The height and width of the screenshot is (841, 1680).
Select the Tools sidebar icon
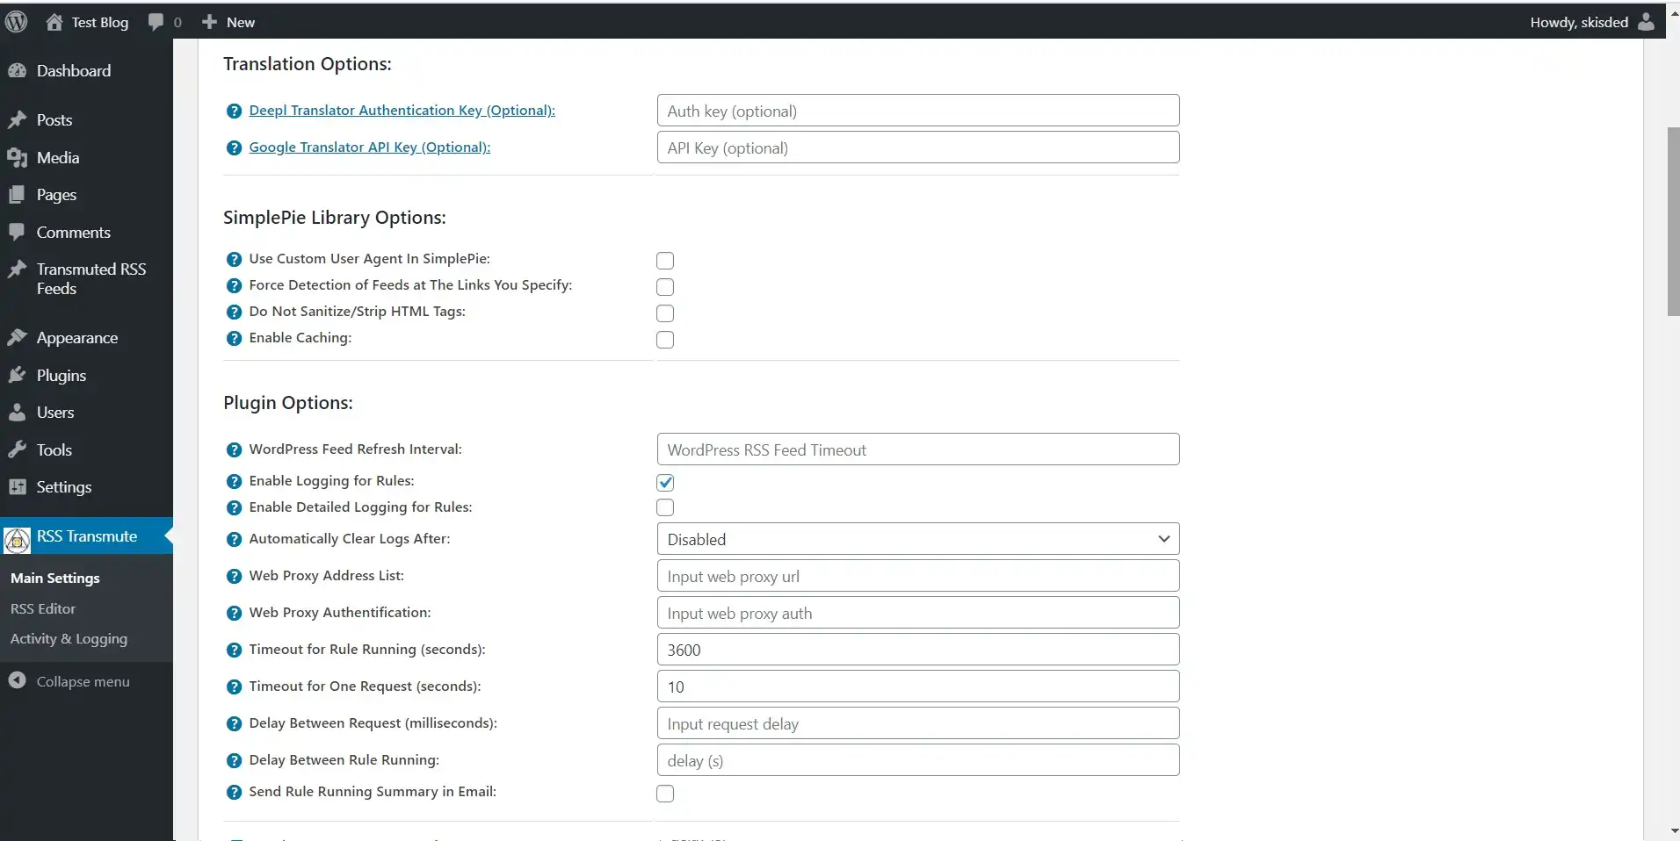pos(19,449)
